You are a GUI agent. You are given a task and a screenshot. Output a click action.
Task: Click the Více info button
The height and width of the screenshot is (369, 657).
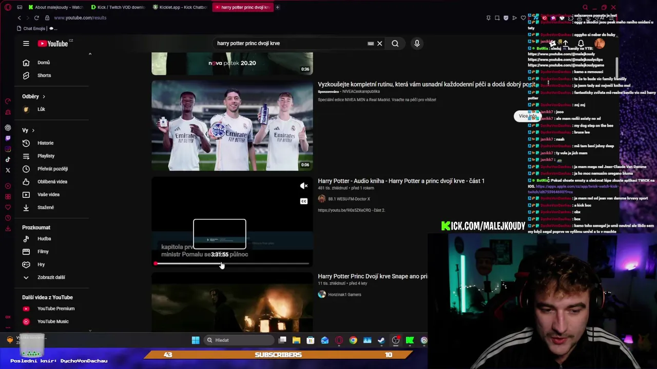click(527, 116)
